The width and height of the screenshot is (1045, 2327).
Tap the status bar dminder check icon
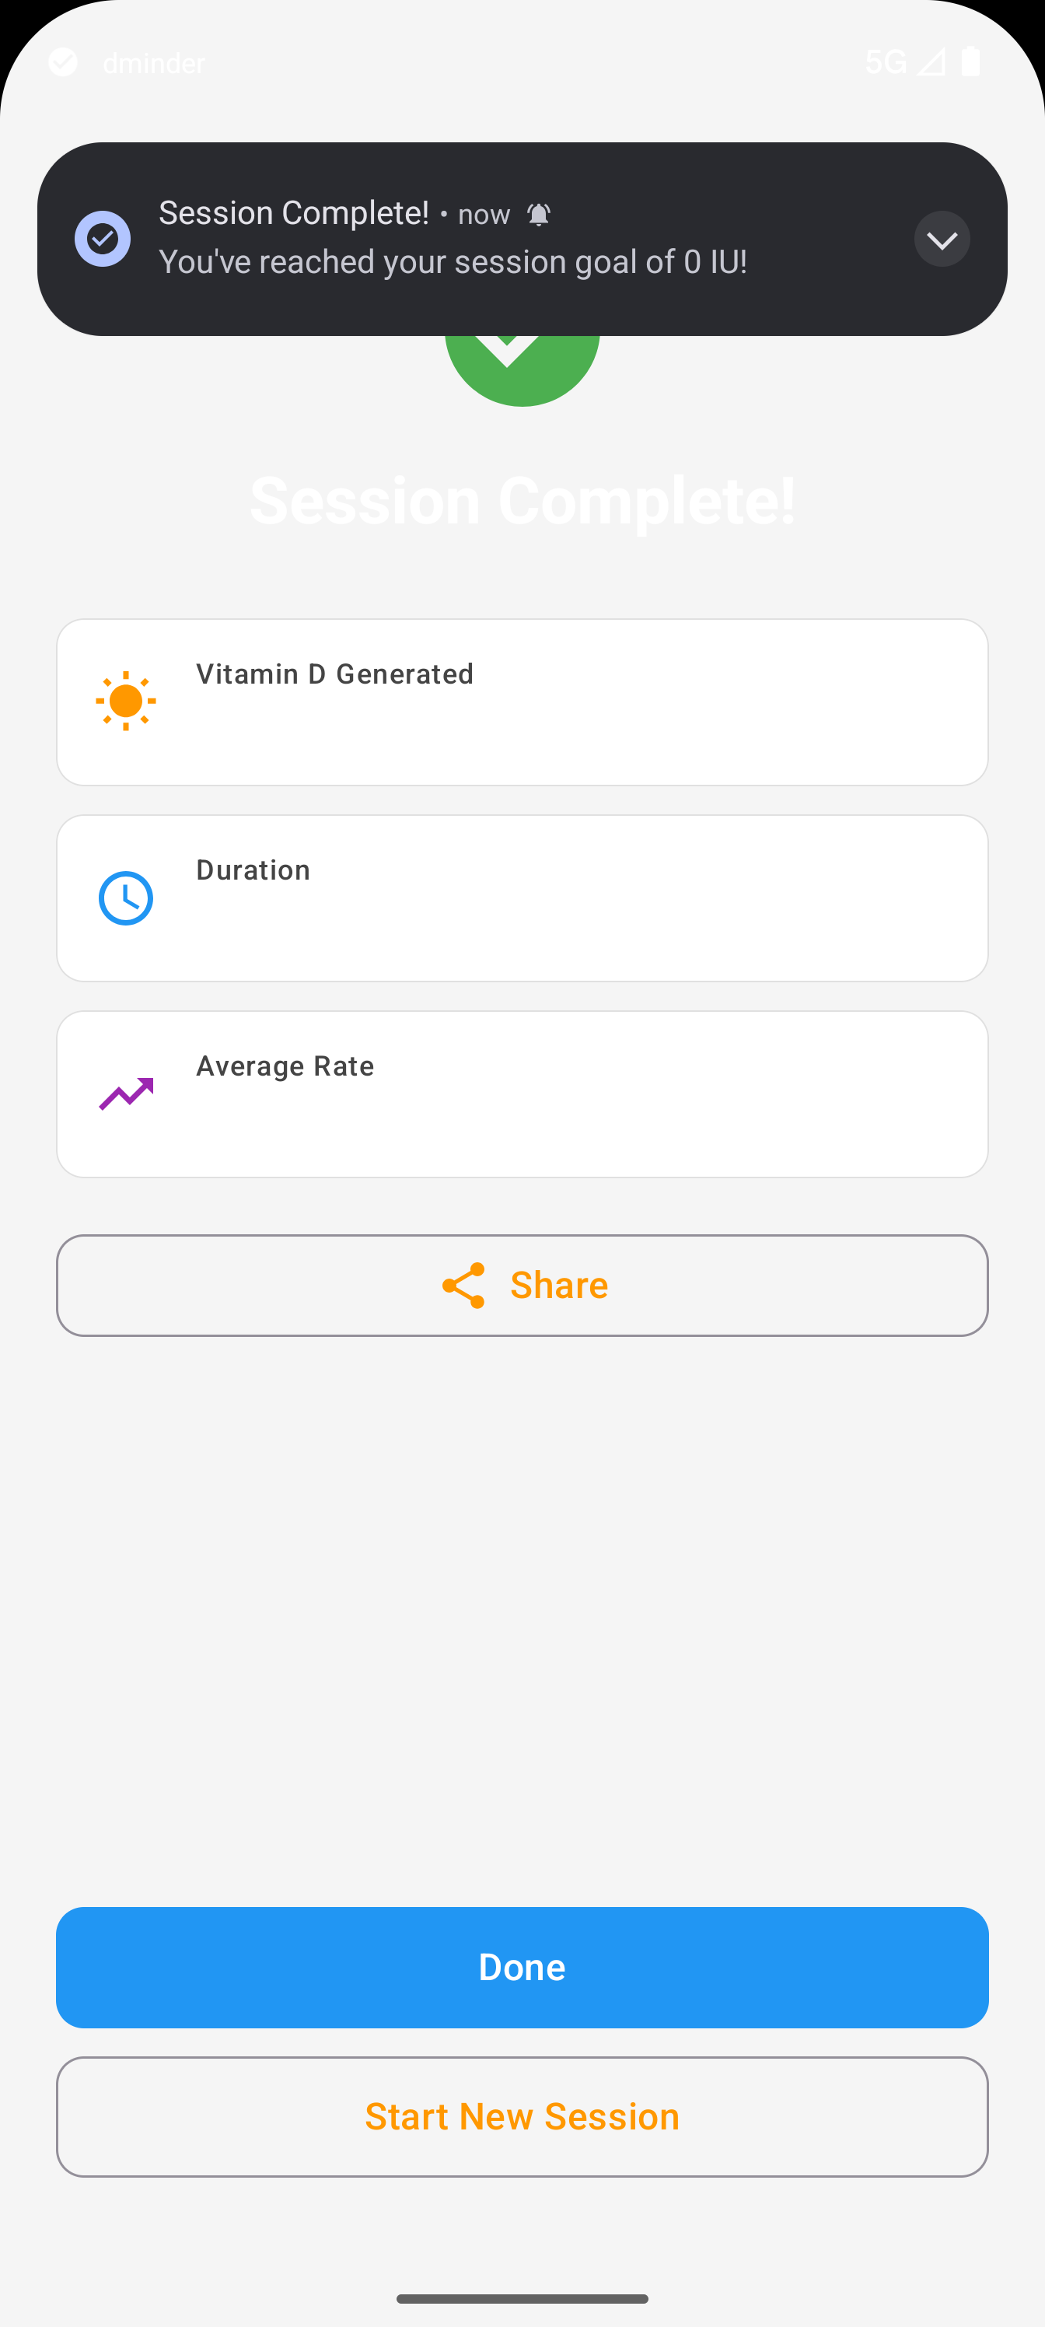click(62, 62)
